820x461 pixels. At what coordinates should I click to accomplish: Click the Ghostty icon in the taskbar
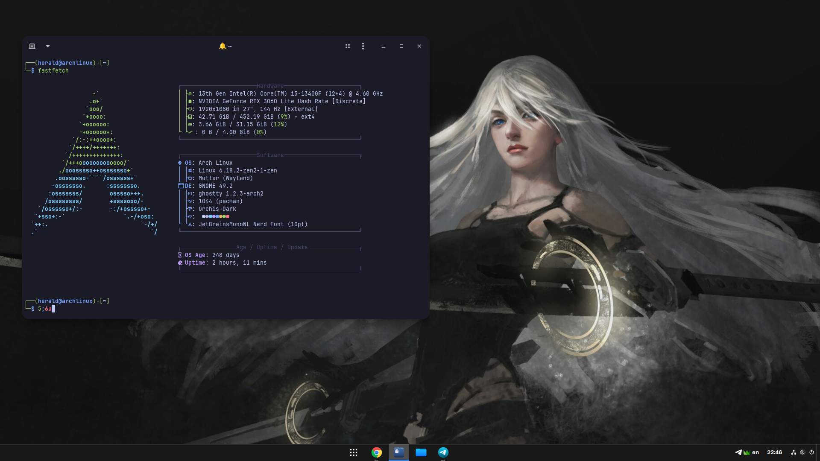(399, 452)
